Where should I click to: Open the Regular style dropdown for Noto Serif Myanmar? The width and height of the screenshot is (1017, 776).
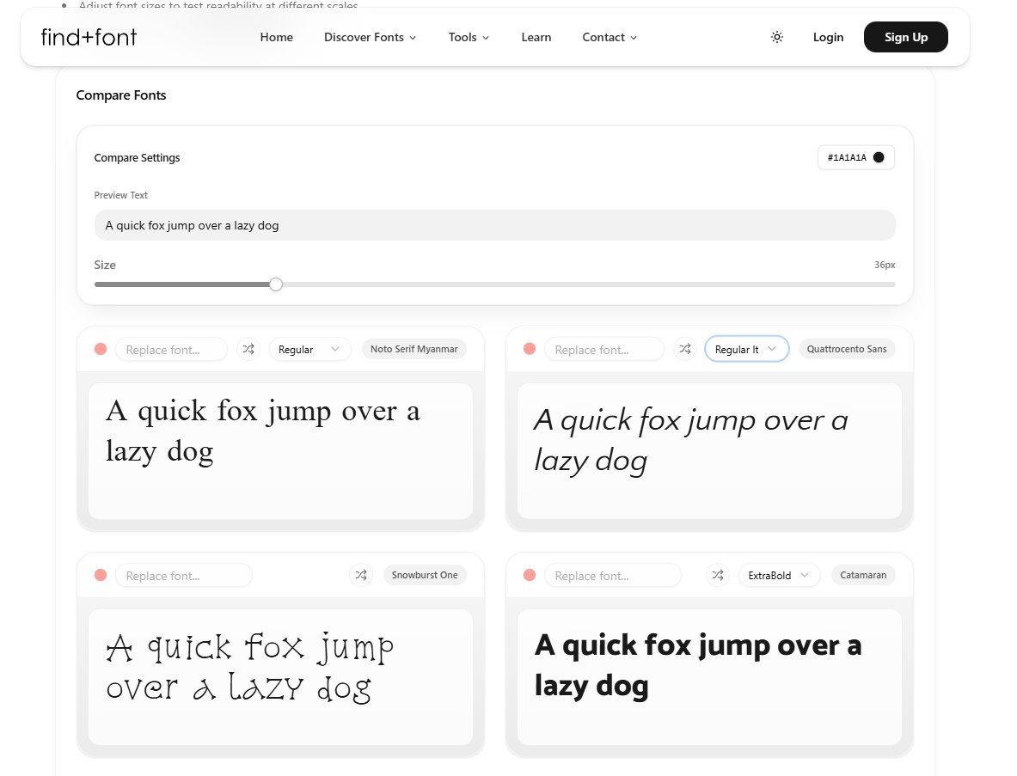coord(309,350)
